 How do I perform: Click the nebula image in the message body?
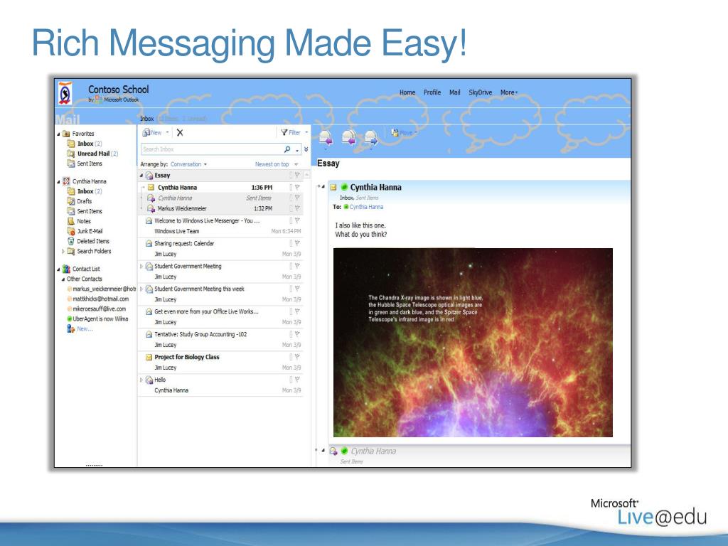click(473, 343)
